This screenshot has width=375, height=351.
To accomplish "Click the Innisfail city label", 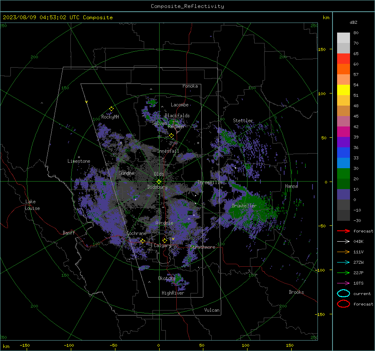I will [x=168, y=151].
